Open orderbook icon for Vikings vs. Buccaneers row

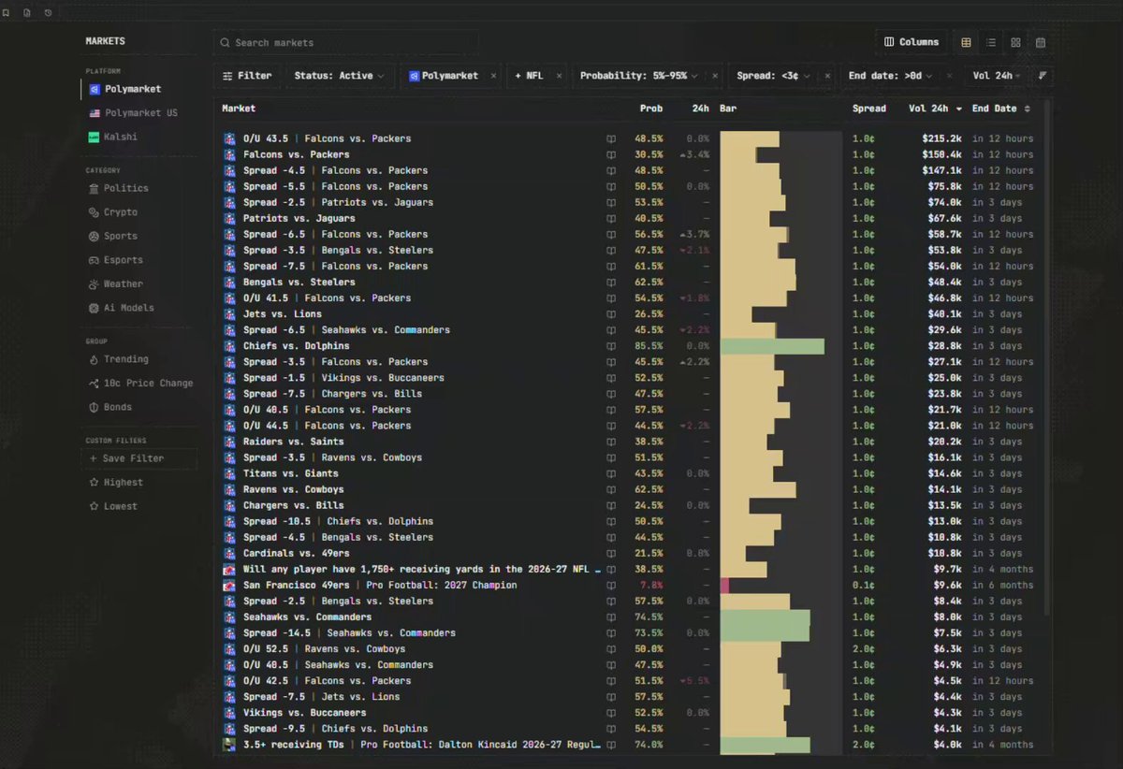[611, 713]
